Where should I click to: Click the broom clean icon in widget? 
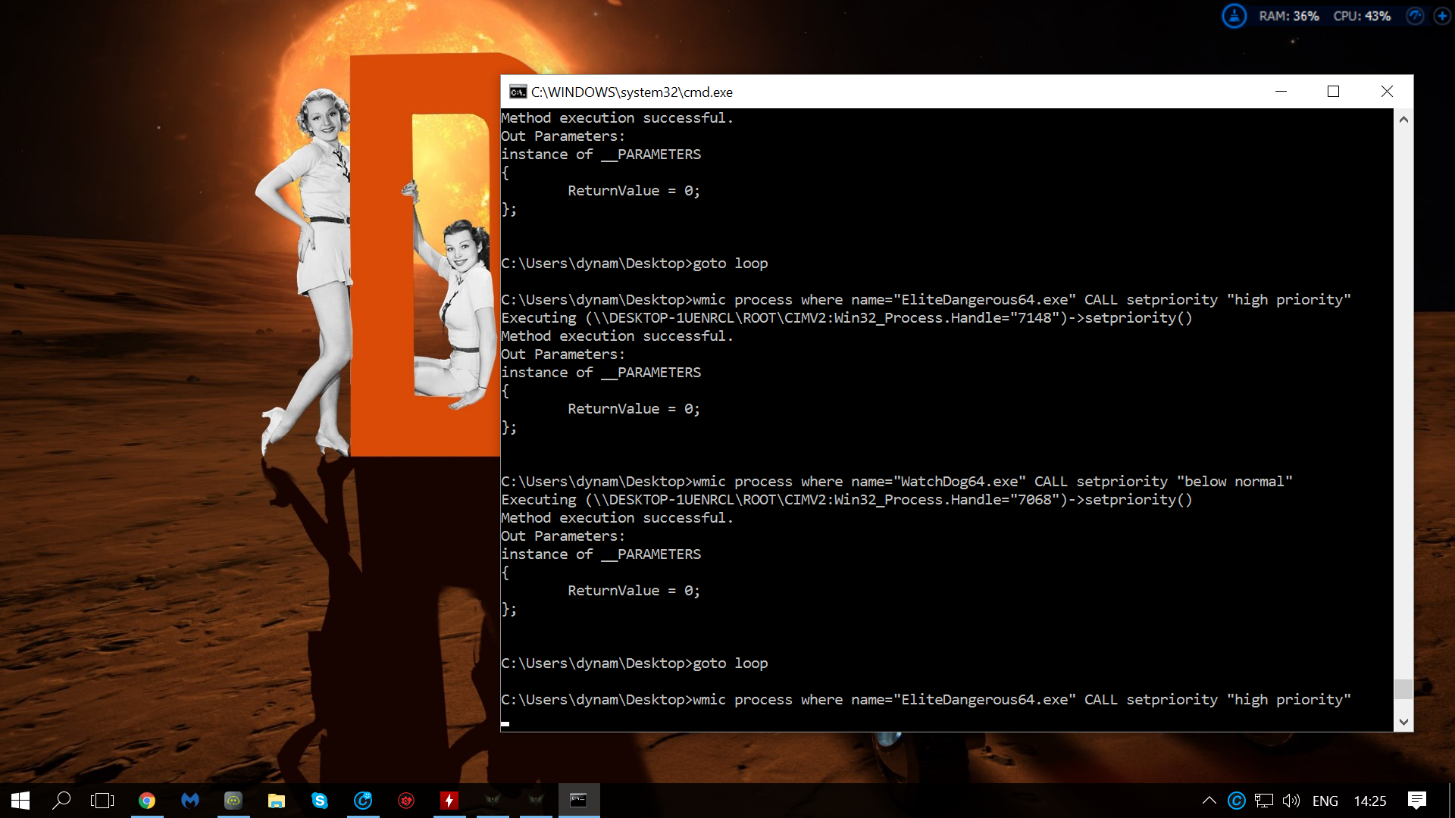pyautogui.click(x=1234, y=15)
